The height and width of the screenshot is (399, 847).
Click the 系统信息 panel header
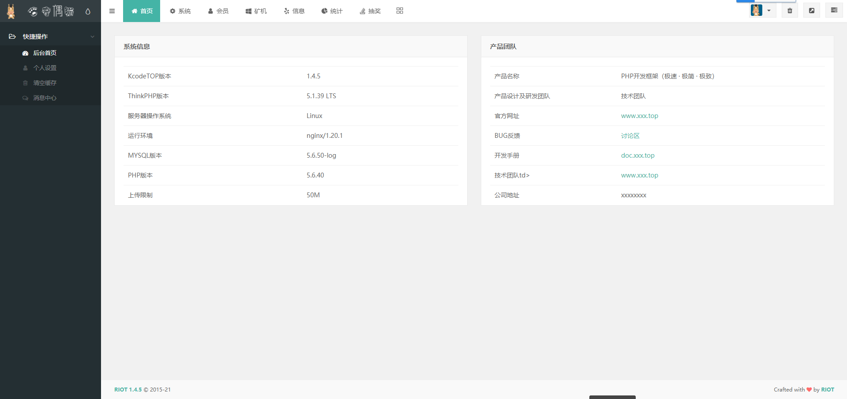[x=291, y=46]
